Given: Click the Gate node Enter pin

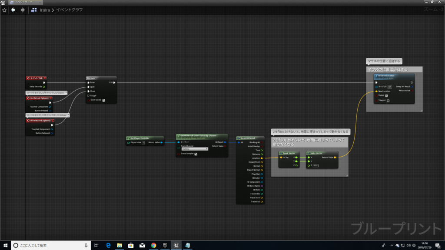Looking at the screenshot, I should tap(89, 82).
